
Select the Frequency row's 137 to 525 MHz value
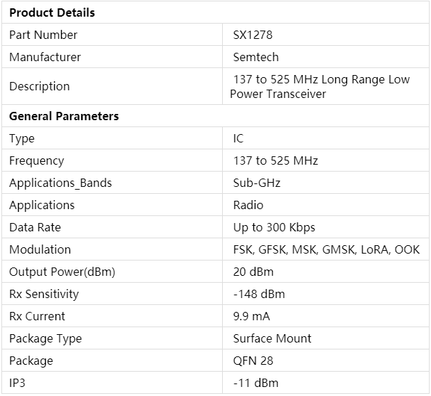pos(276,160)
